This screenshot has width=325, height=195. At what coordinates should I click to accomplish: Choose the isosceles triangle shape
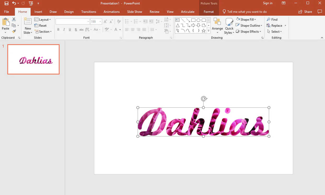tap(178, 25)
